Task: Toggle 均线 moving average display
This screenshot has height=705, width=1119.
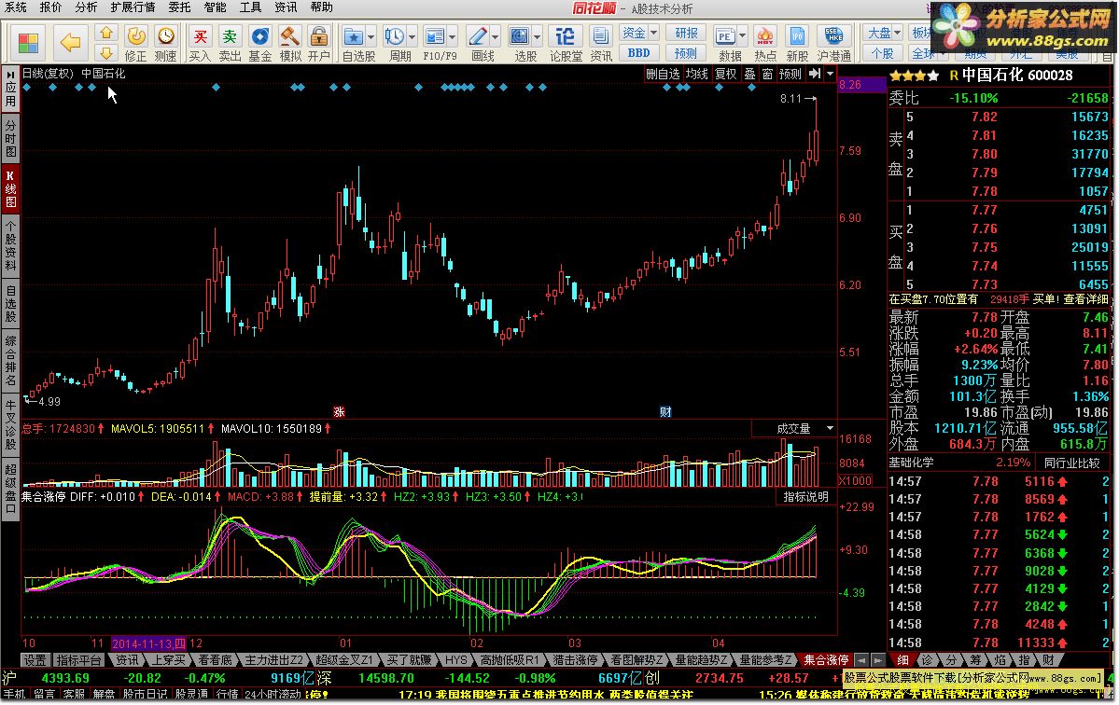Action: (x=697, y=74)
